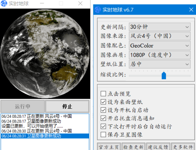Expand 图像来源 dropdown showing 风云4号
This screenshot has width=196, height=150.
coord(159,36)
